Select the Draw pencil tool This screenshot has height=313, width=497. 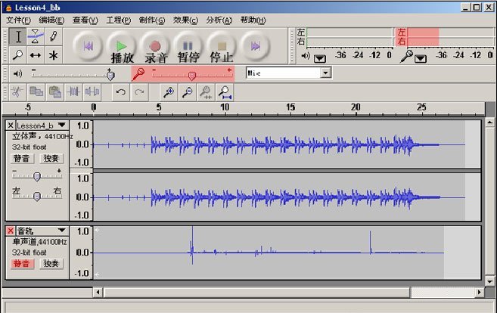[x=53, y=37]
